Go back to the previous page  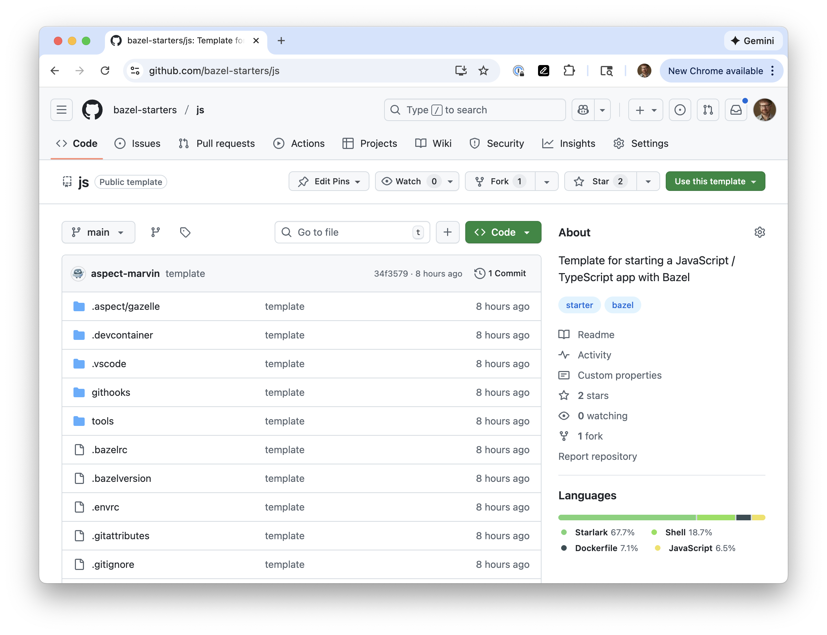pos(55,71)
